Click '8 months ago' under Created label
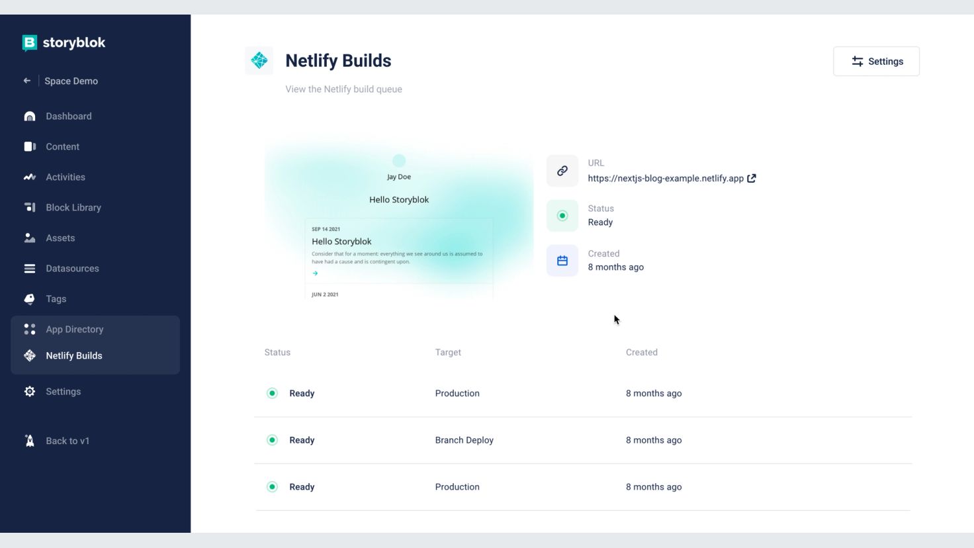Screen dimensions: 974x548 (615, 267)
